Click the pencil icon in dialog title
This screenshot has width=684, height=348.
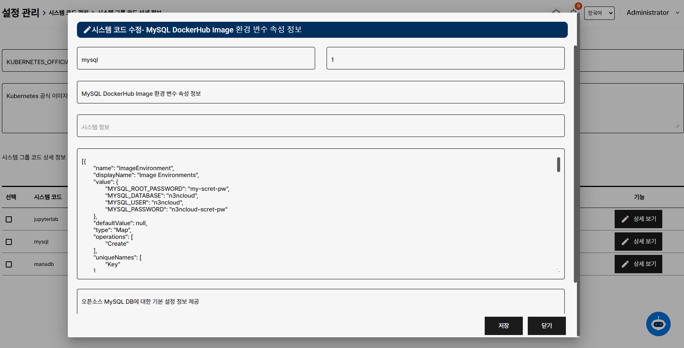tap(87, 30)
